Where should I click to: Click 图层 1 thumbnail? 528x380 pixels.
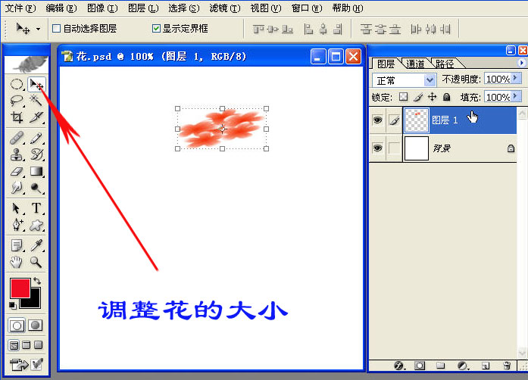(x=417, y=120)
